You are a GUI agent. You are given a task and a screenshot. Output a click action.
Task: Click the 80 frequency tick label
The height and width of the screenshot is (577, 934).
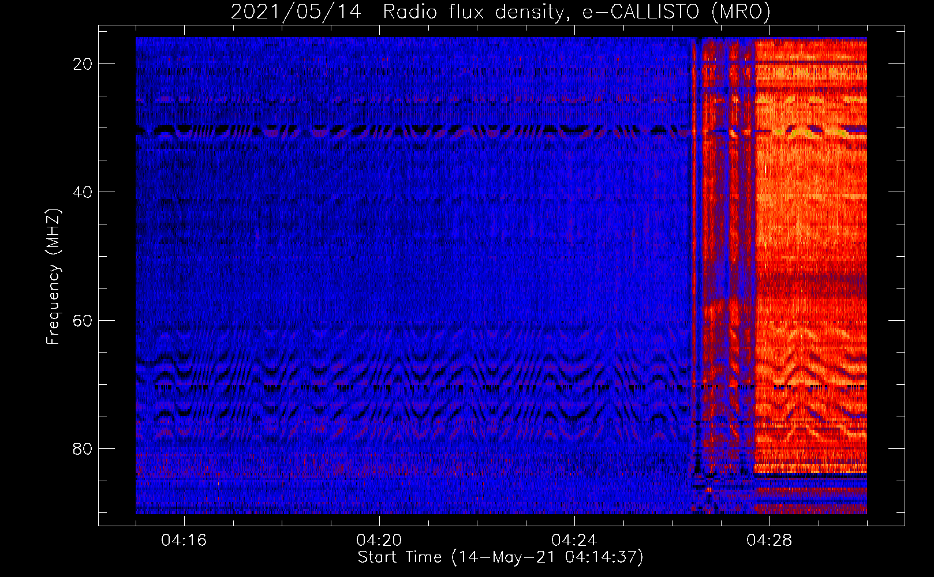pos(83,449)
